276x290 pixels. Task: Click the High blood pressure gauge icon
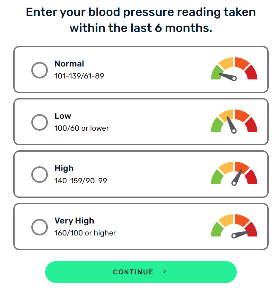(x=234, y=174)
